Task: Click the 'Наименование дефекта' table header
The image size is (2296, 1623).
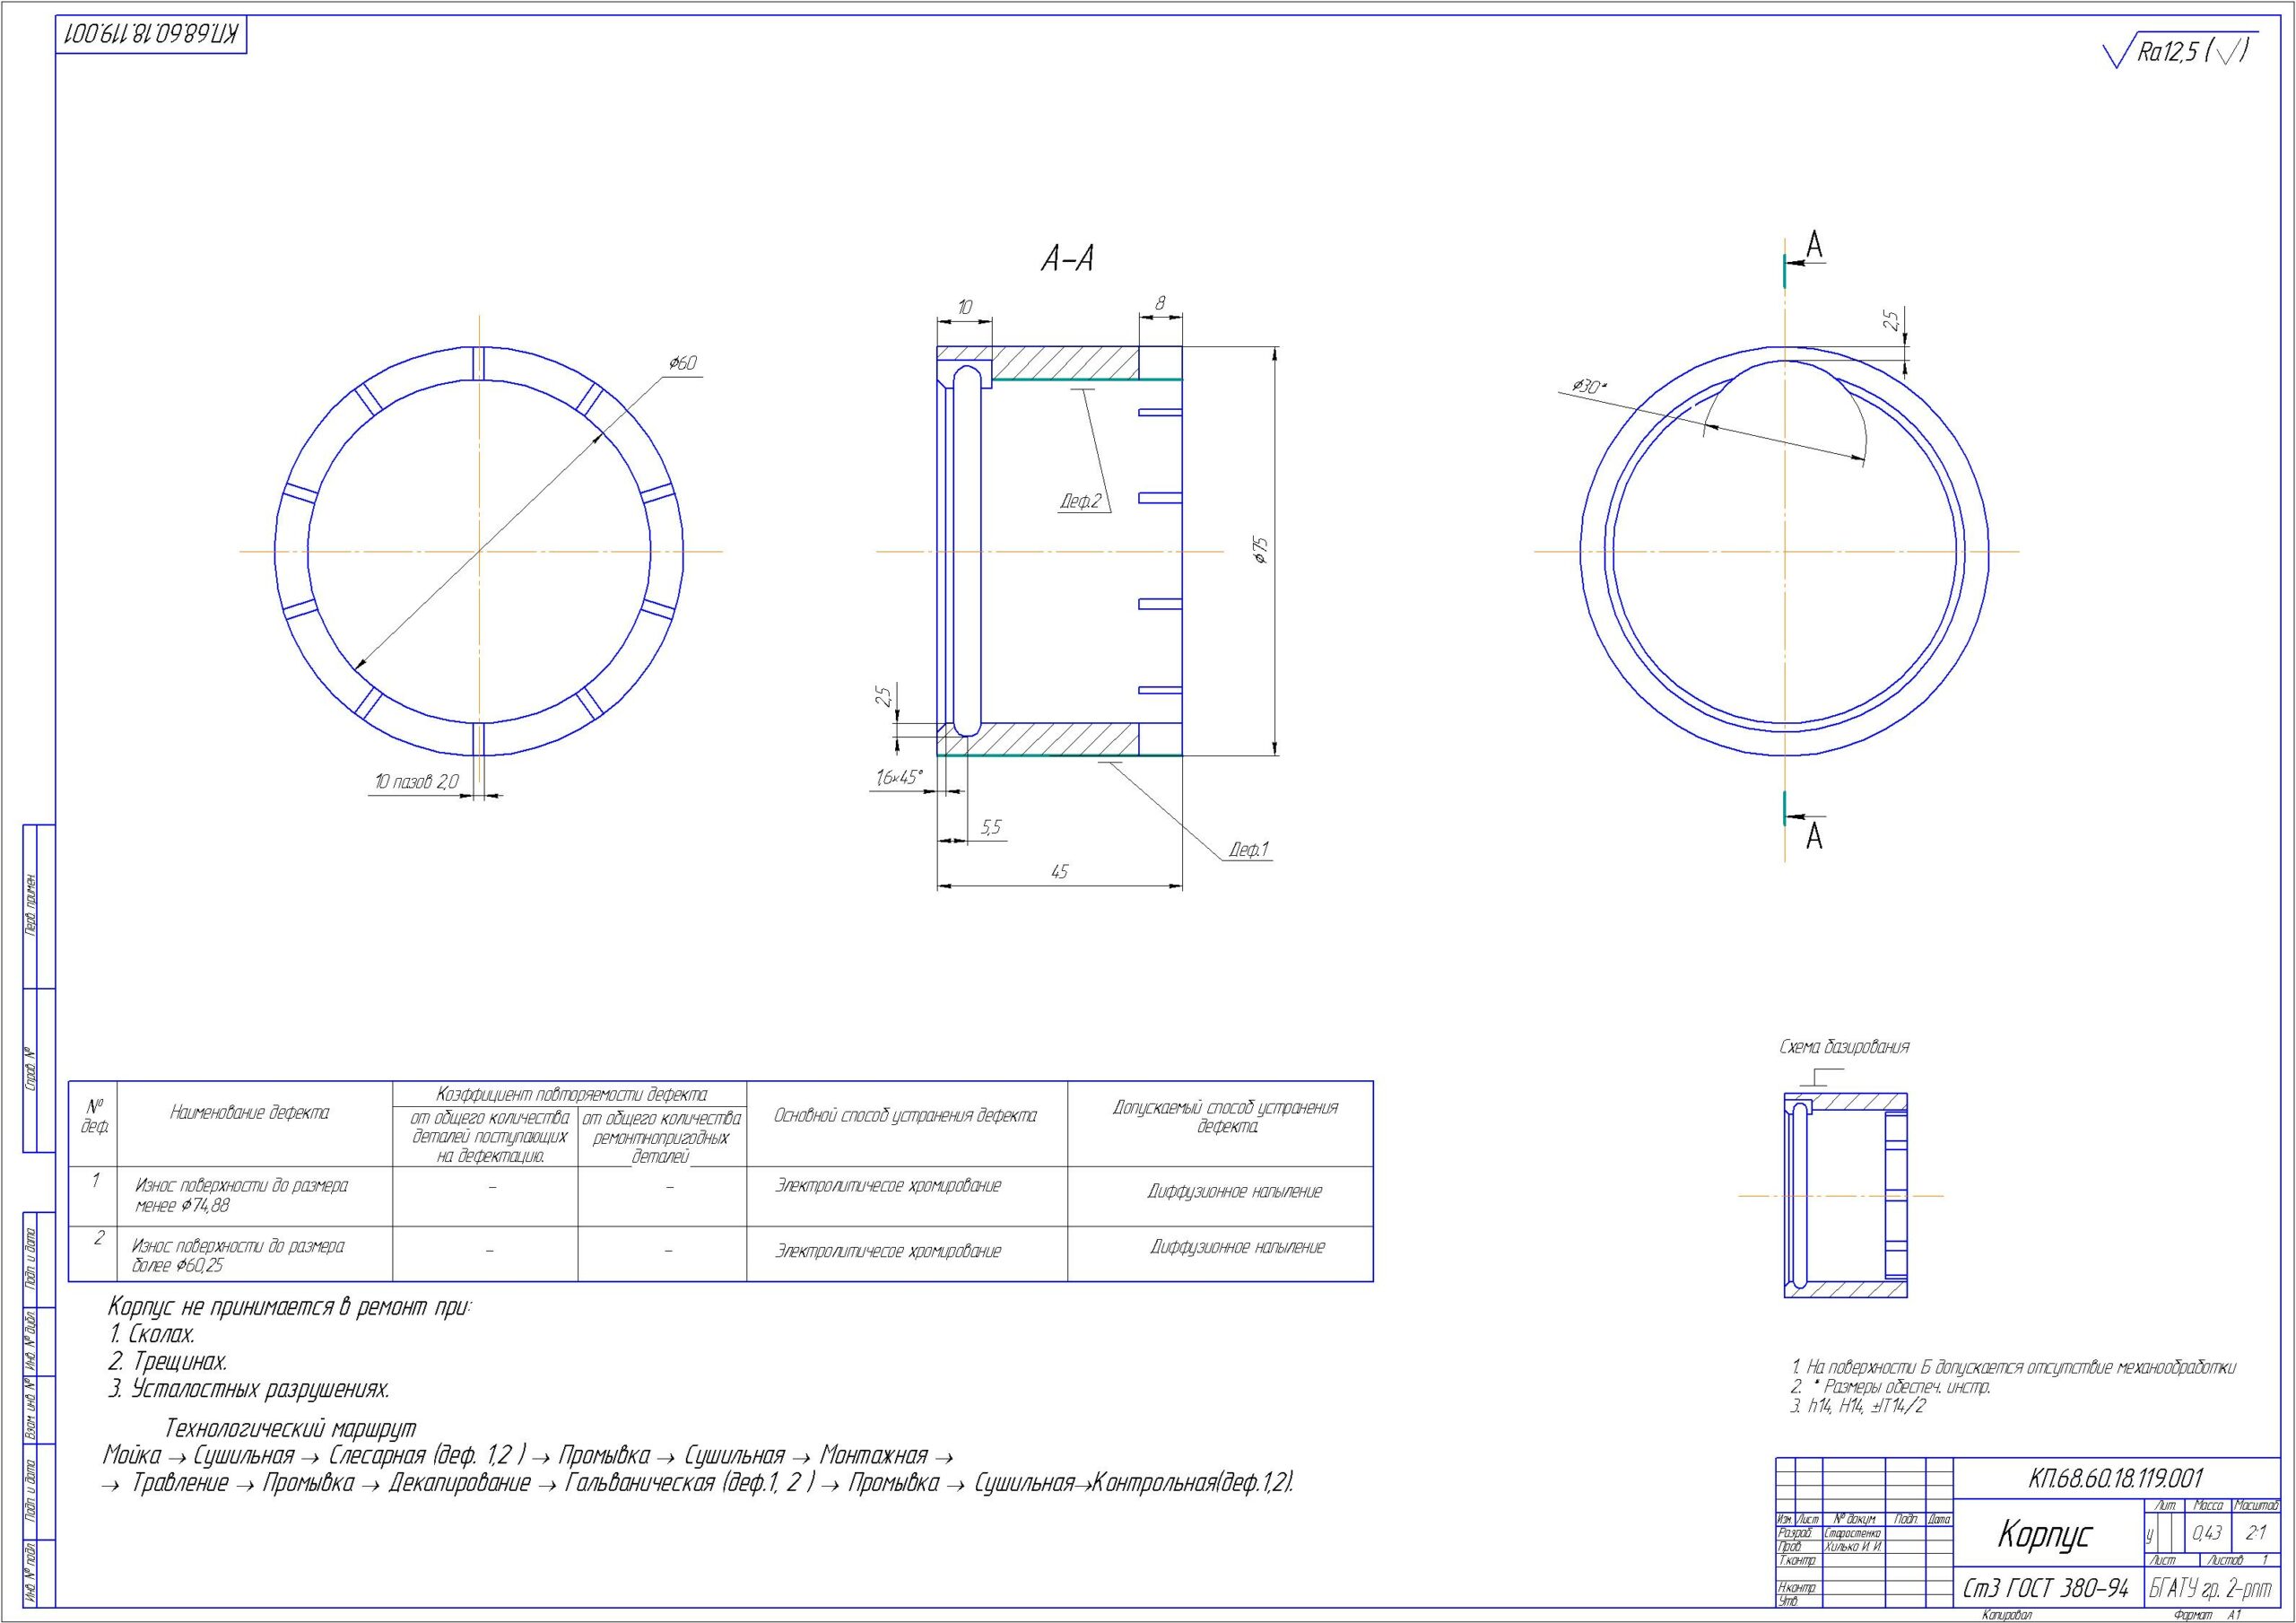Action: point(250,1112)
